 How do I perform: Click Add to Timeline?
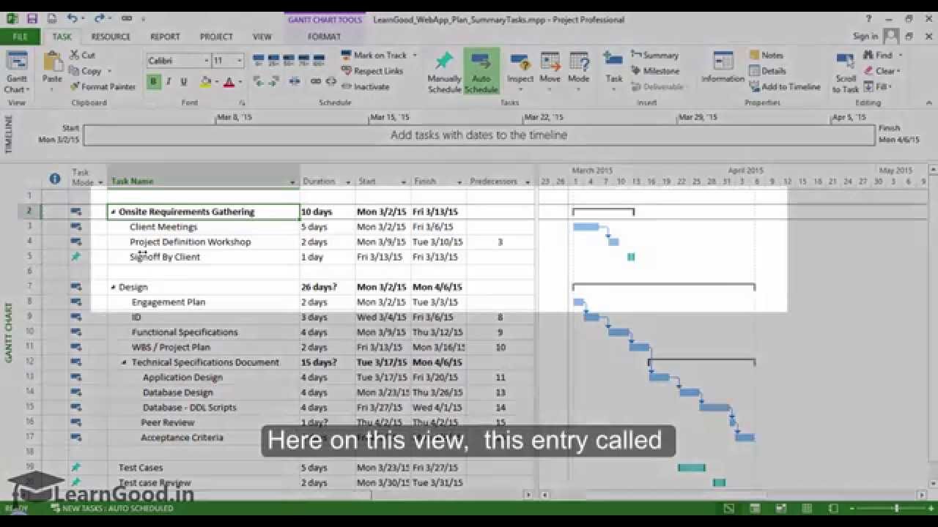(785, 86)
